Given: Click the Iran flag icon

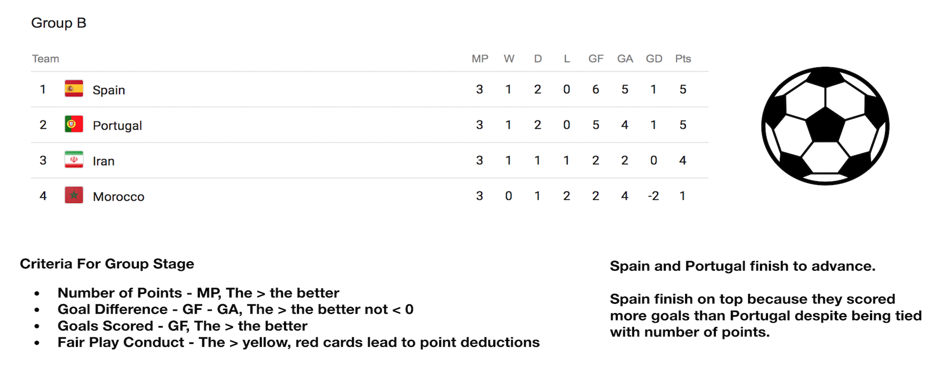Looking at the screenshot, I should click(74, 160).
